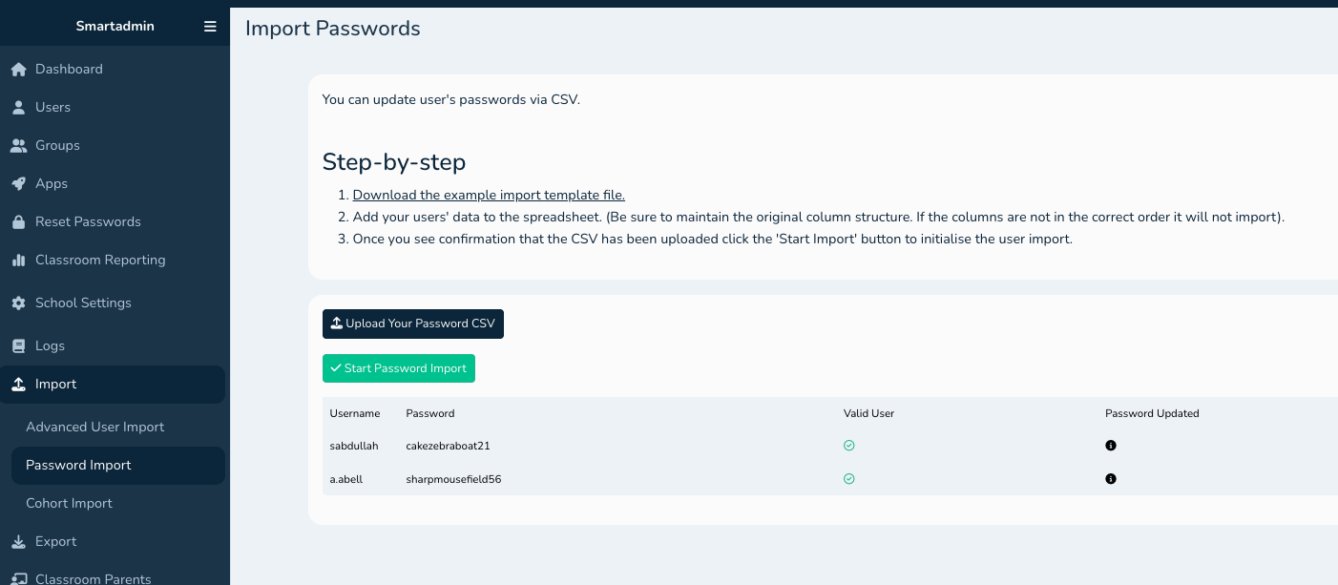The height and width of the screenshot is (585, 1338).
Task: Open Advanced User Import submenu item
Action: (95, 428)
